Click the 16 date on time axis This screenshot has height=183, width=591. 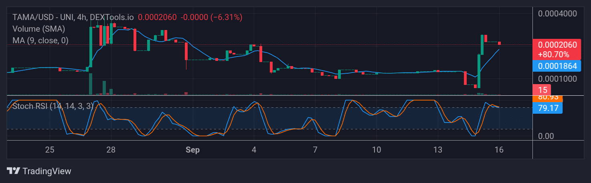pos(499,150)
